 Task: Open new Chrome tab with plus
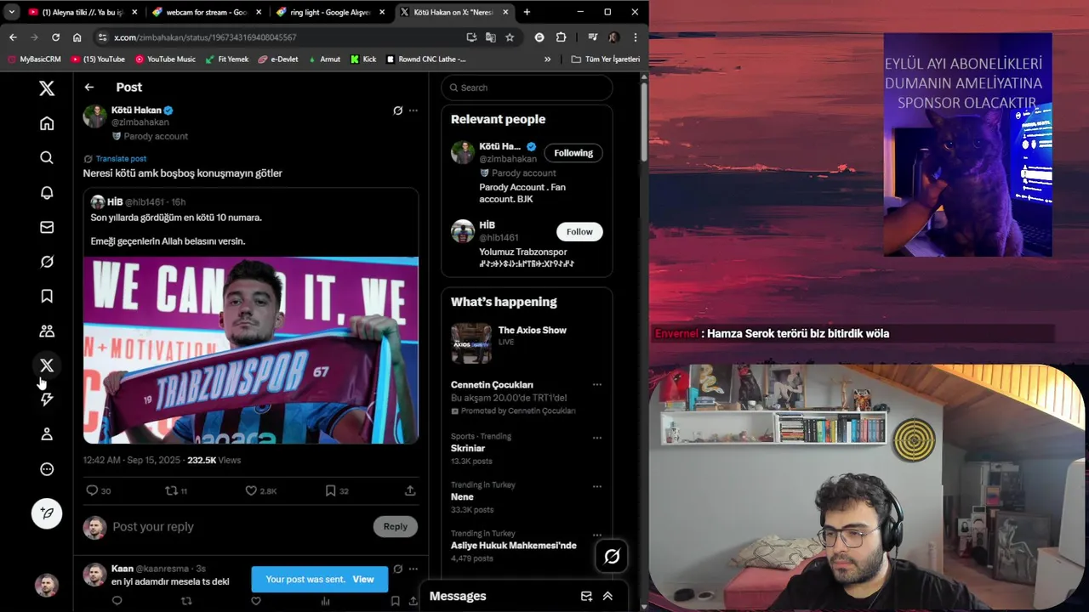tap(527, 12)
